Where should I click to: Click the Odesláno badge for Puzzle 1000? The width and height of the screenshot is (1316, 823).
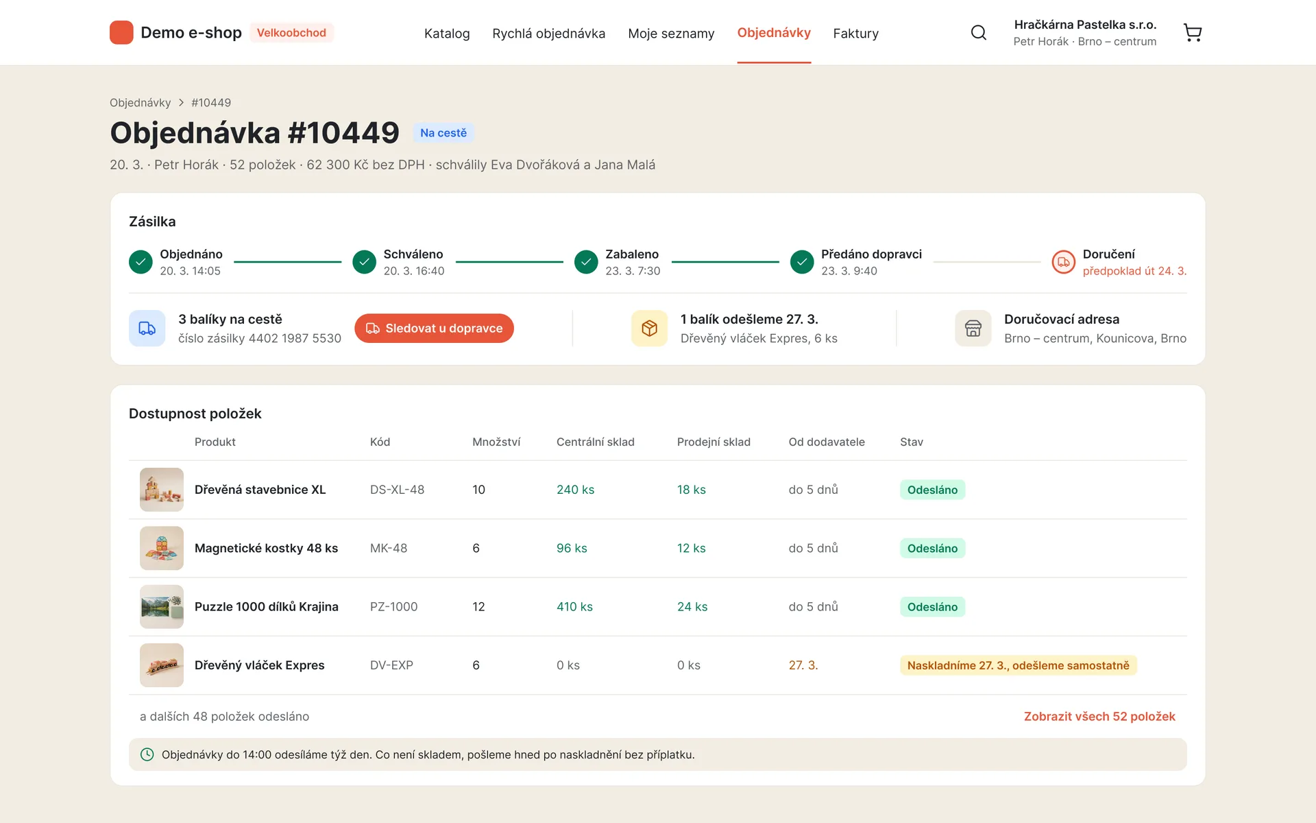coord(932,606)
